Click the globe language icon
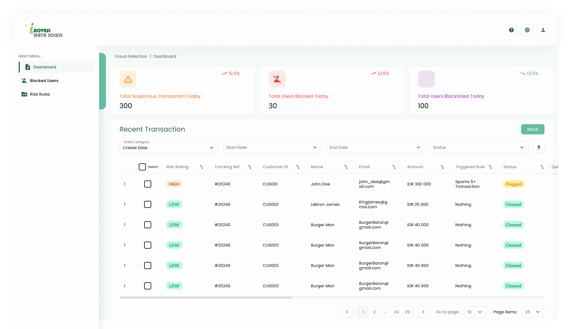572x329 pixels. click(527, 30)
